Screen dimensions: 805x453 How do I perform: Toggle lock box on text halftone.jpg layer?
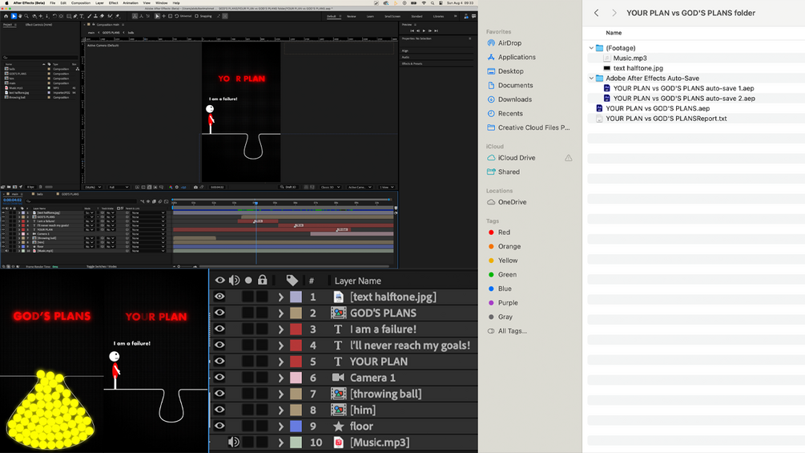[263, 297]
